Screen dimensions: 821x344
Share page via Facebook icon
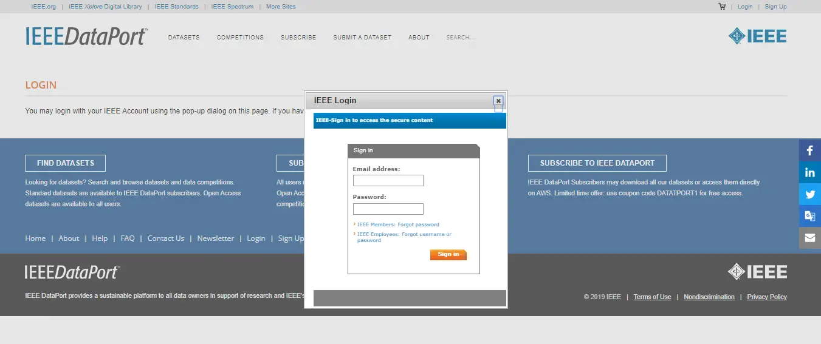(810, 150)
